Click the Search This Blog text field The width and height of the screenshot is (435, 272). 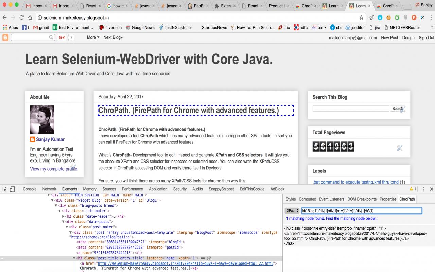tap(351, 108)
